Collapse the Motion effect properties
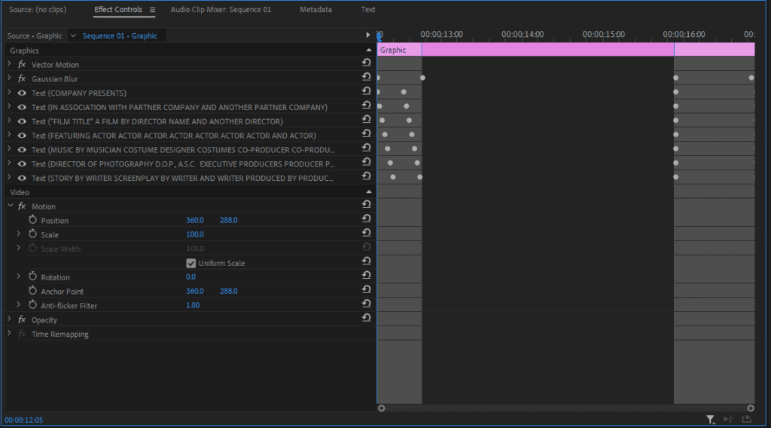The image size is (771, 428). (11, 206)
